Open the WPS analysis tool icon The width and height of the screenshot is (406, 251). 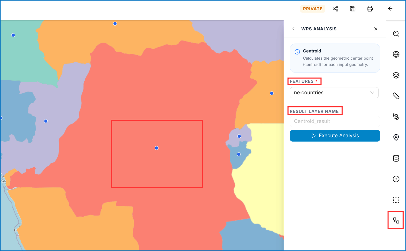click(396, 220)
